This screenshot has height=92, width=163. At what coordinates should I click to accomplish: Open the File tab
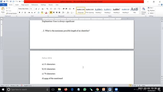pos(4,5)
